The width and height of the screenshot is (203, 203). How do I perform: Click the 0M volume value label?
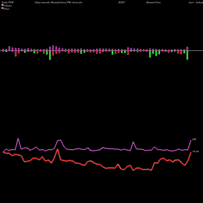pyautogui.click(x=194, y=139)
